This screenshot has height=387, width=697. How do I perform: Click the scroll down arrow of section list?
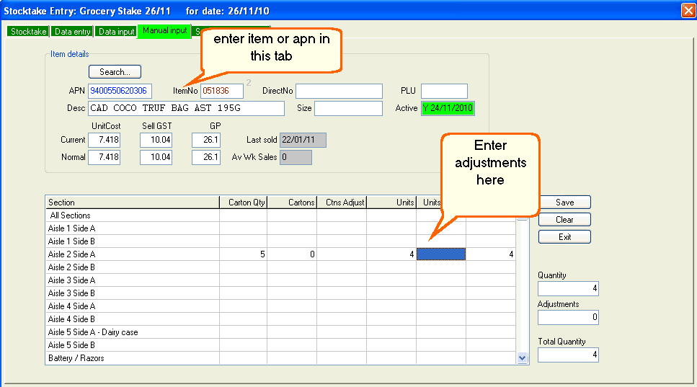(x=523, y=357)
